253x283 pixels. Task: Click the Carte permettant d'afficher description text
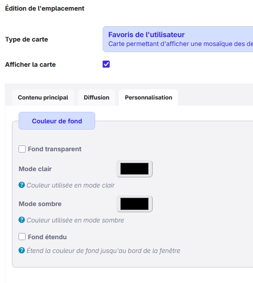pyautogui.click(x=180, y=44)
